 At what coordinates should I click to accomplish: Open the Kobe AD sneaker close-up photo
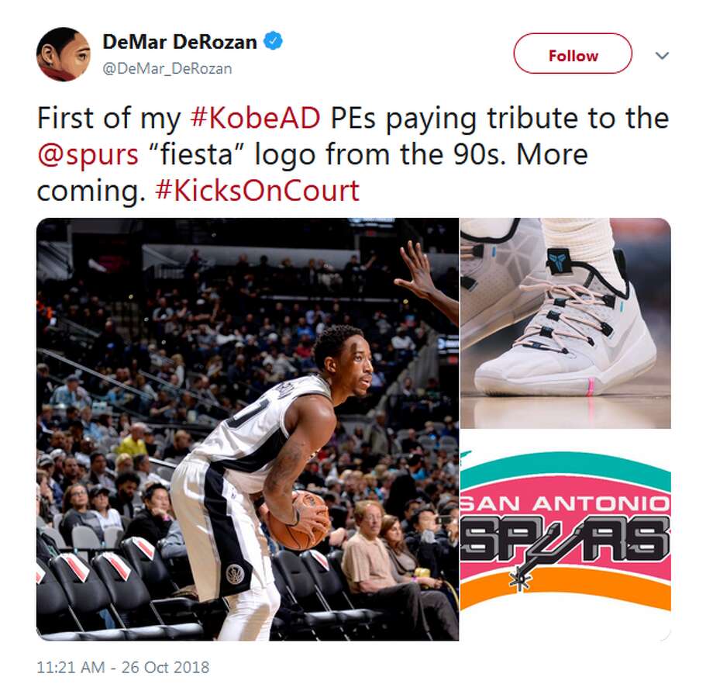(x=565, y=323)
